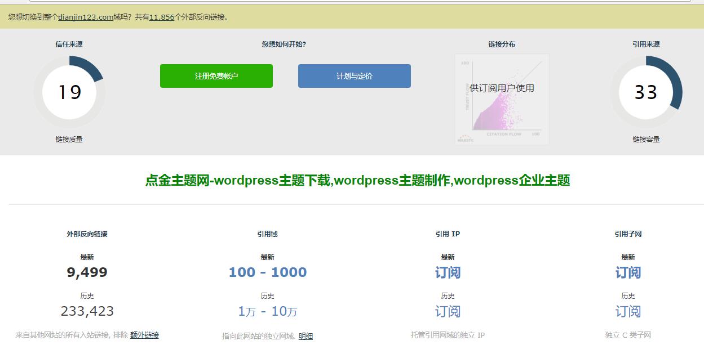
Task: Click the 引用子网 column heading
Action: pos(628,234)
